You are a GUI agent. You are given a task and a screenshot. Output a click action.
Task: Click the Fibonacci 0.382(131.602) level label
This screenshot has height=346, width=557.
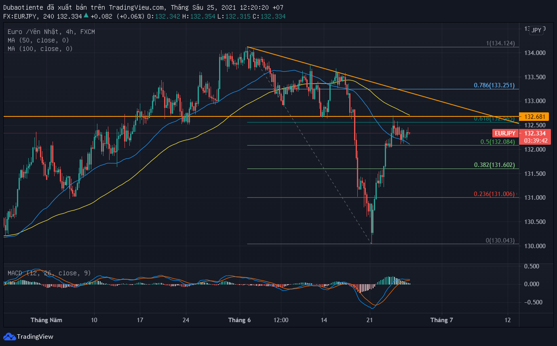pos(494,165)
